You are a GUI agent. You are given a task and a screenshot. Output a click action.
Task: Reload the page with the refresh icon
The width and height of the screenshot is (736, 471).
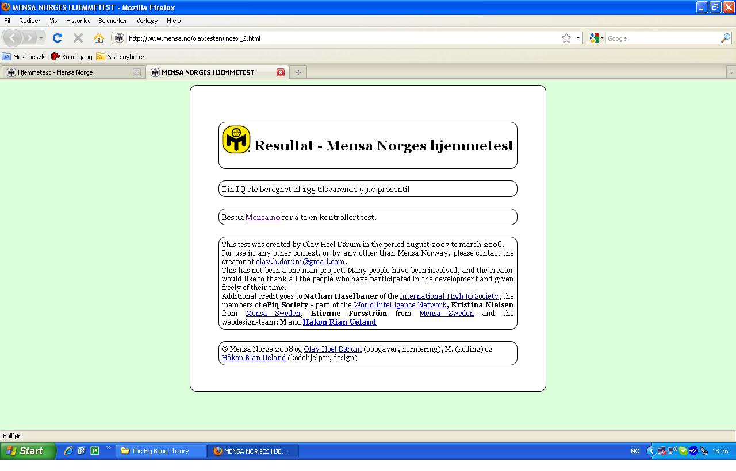57,38
